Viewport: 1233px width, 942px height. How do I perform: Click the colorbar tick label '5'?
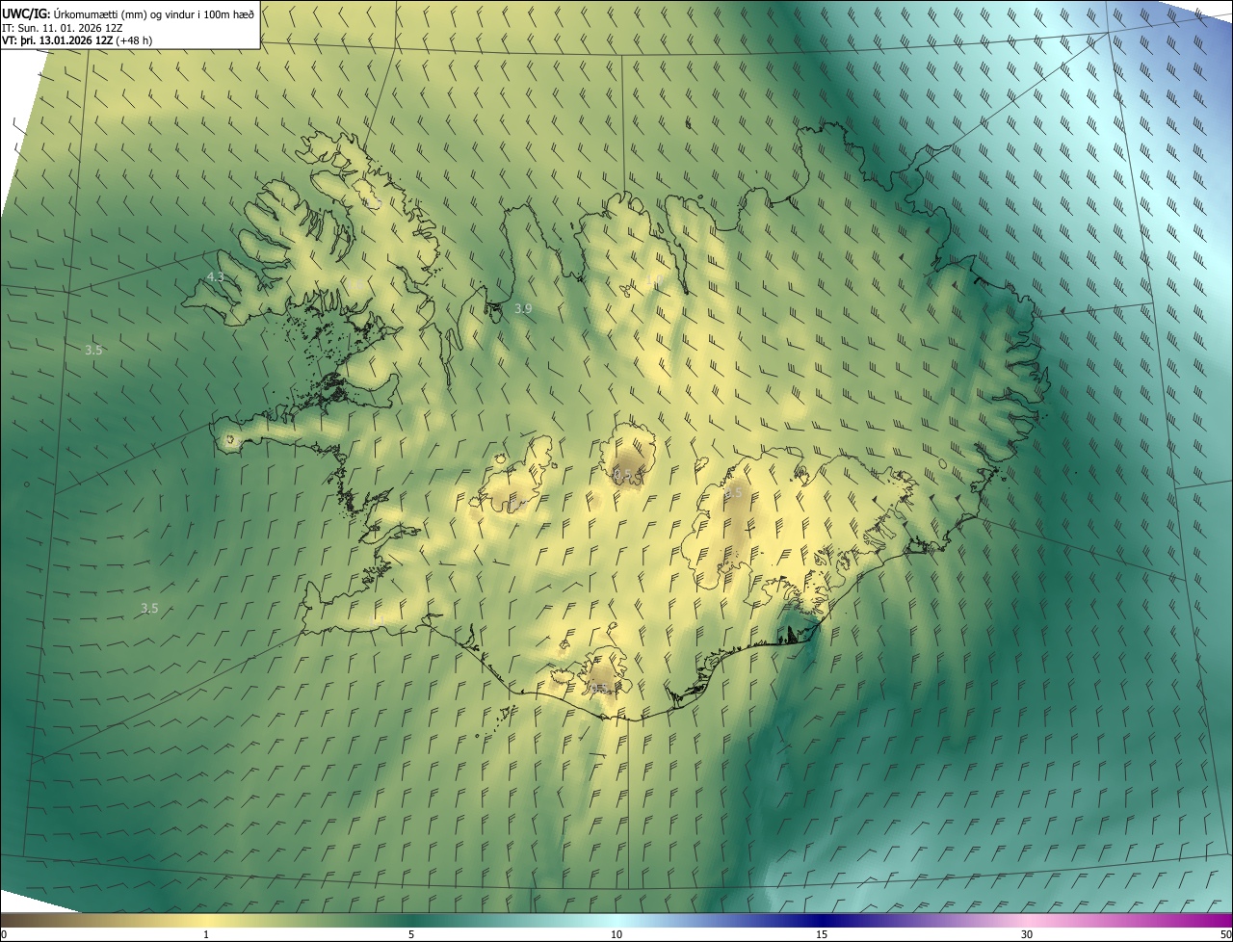(411, 934)
